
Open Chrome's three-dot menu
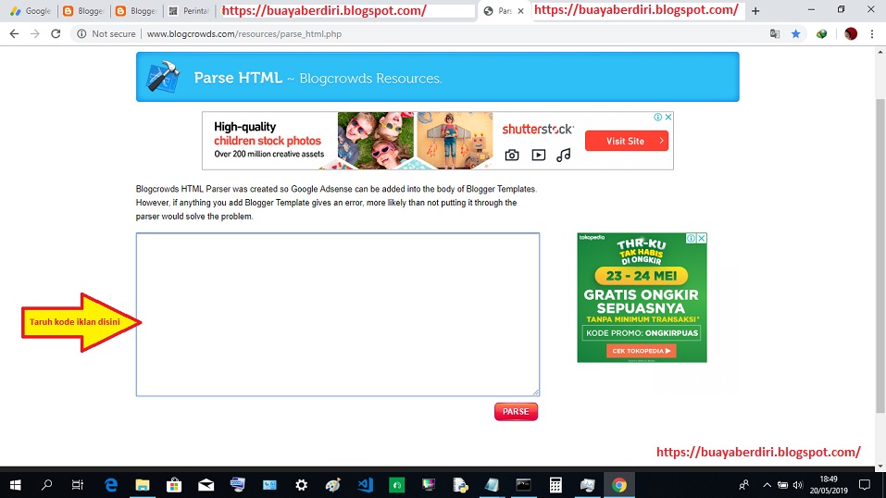point(872,34)
